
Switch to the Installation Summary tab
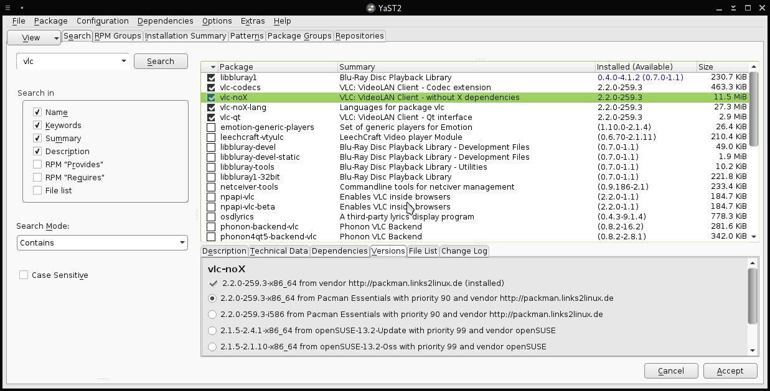(x=185, y=36)
